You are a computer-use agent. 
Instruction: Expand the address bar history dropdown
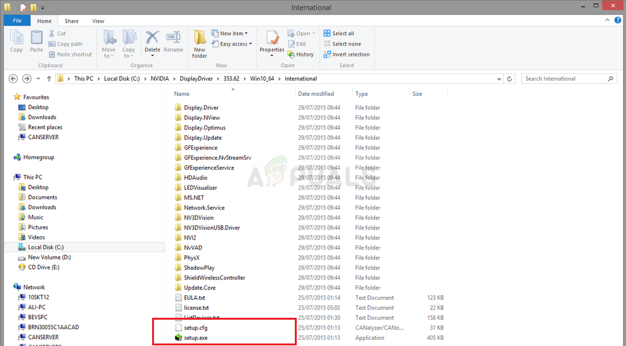[x=499, y=79]
